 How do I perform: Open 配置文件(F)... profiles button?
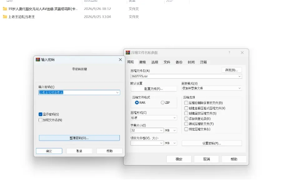[154, 89]
